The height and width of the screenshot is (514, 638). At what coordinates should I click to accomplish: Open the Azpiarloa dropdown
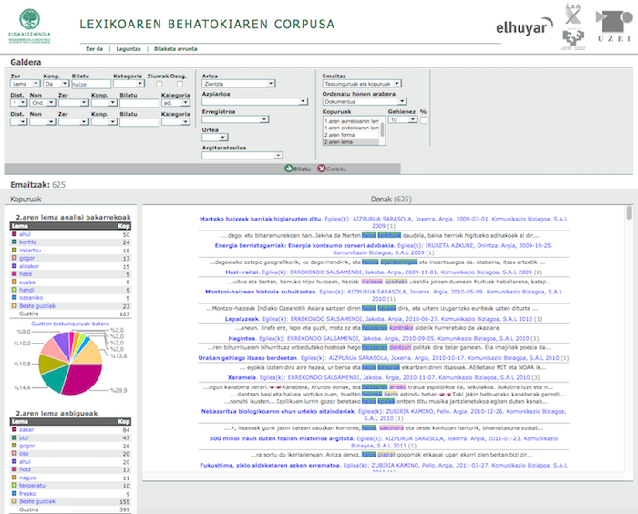[x=254, y=101]
